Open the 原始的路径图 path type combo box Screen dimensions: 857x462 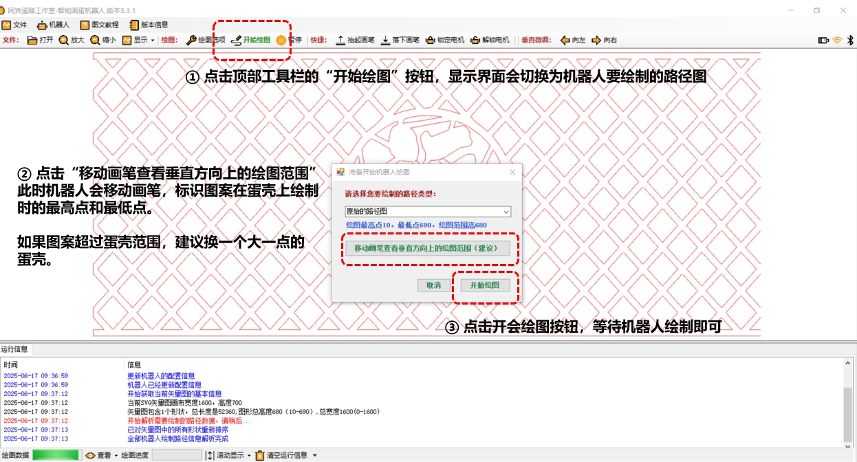pos(427,212)
